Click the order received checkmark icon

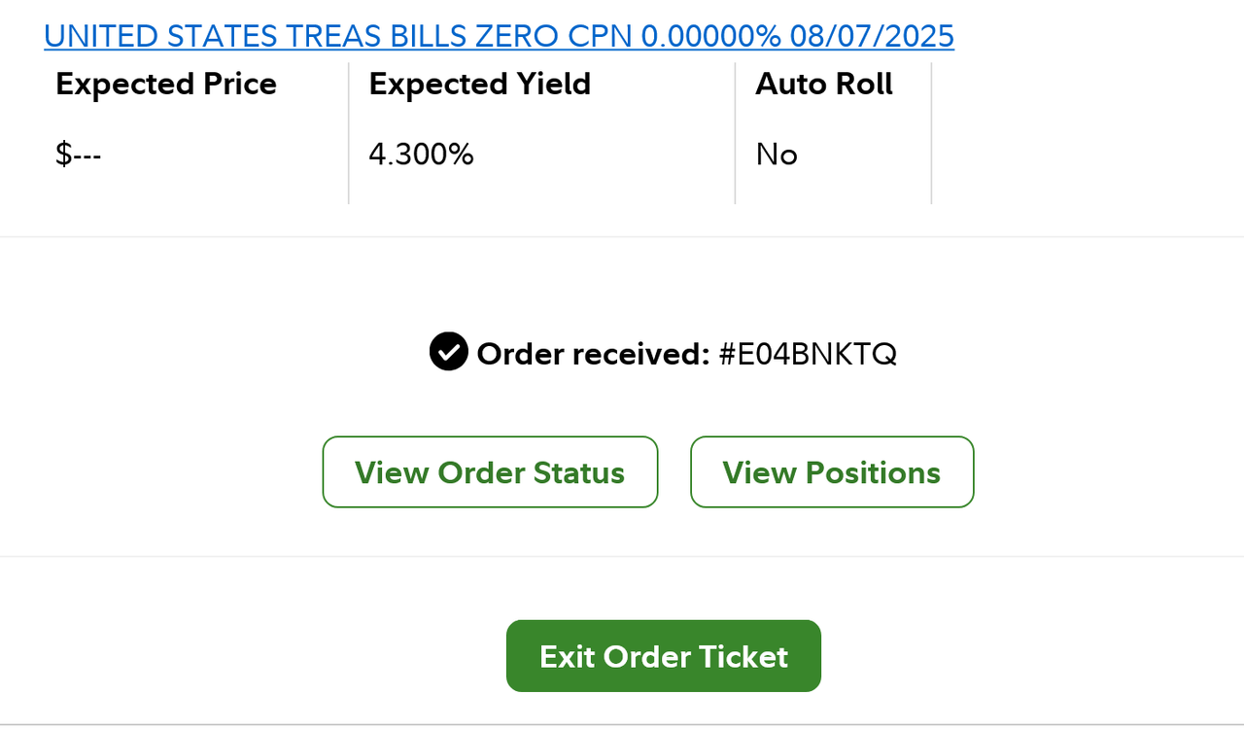pos(449,352)
